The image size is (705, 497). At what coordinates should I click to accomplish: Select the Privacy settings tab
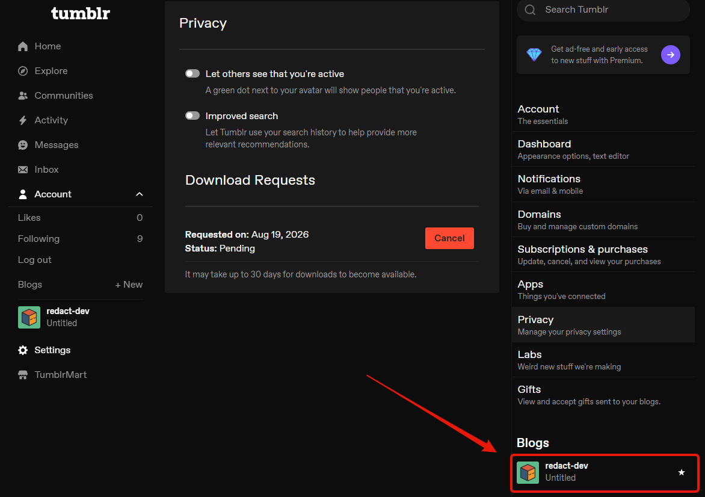coord(603,325)
